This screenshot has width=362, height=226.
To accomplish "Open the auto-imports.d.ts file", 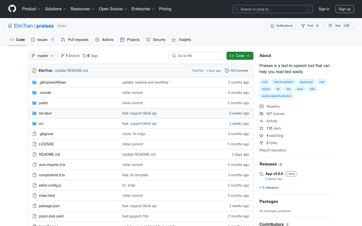I will (x=52, y=165).
